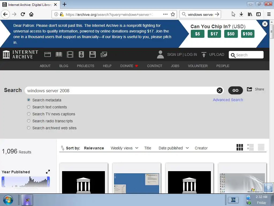This screenshot has height=206, width=274.
Task: Open PROJECTS menu item
Action: 86,66
